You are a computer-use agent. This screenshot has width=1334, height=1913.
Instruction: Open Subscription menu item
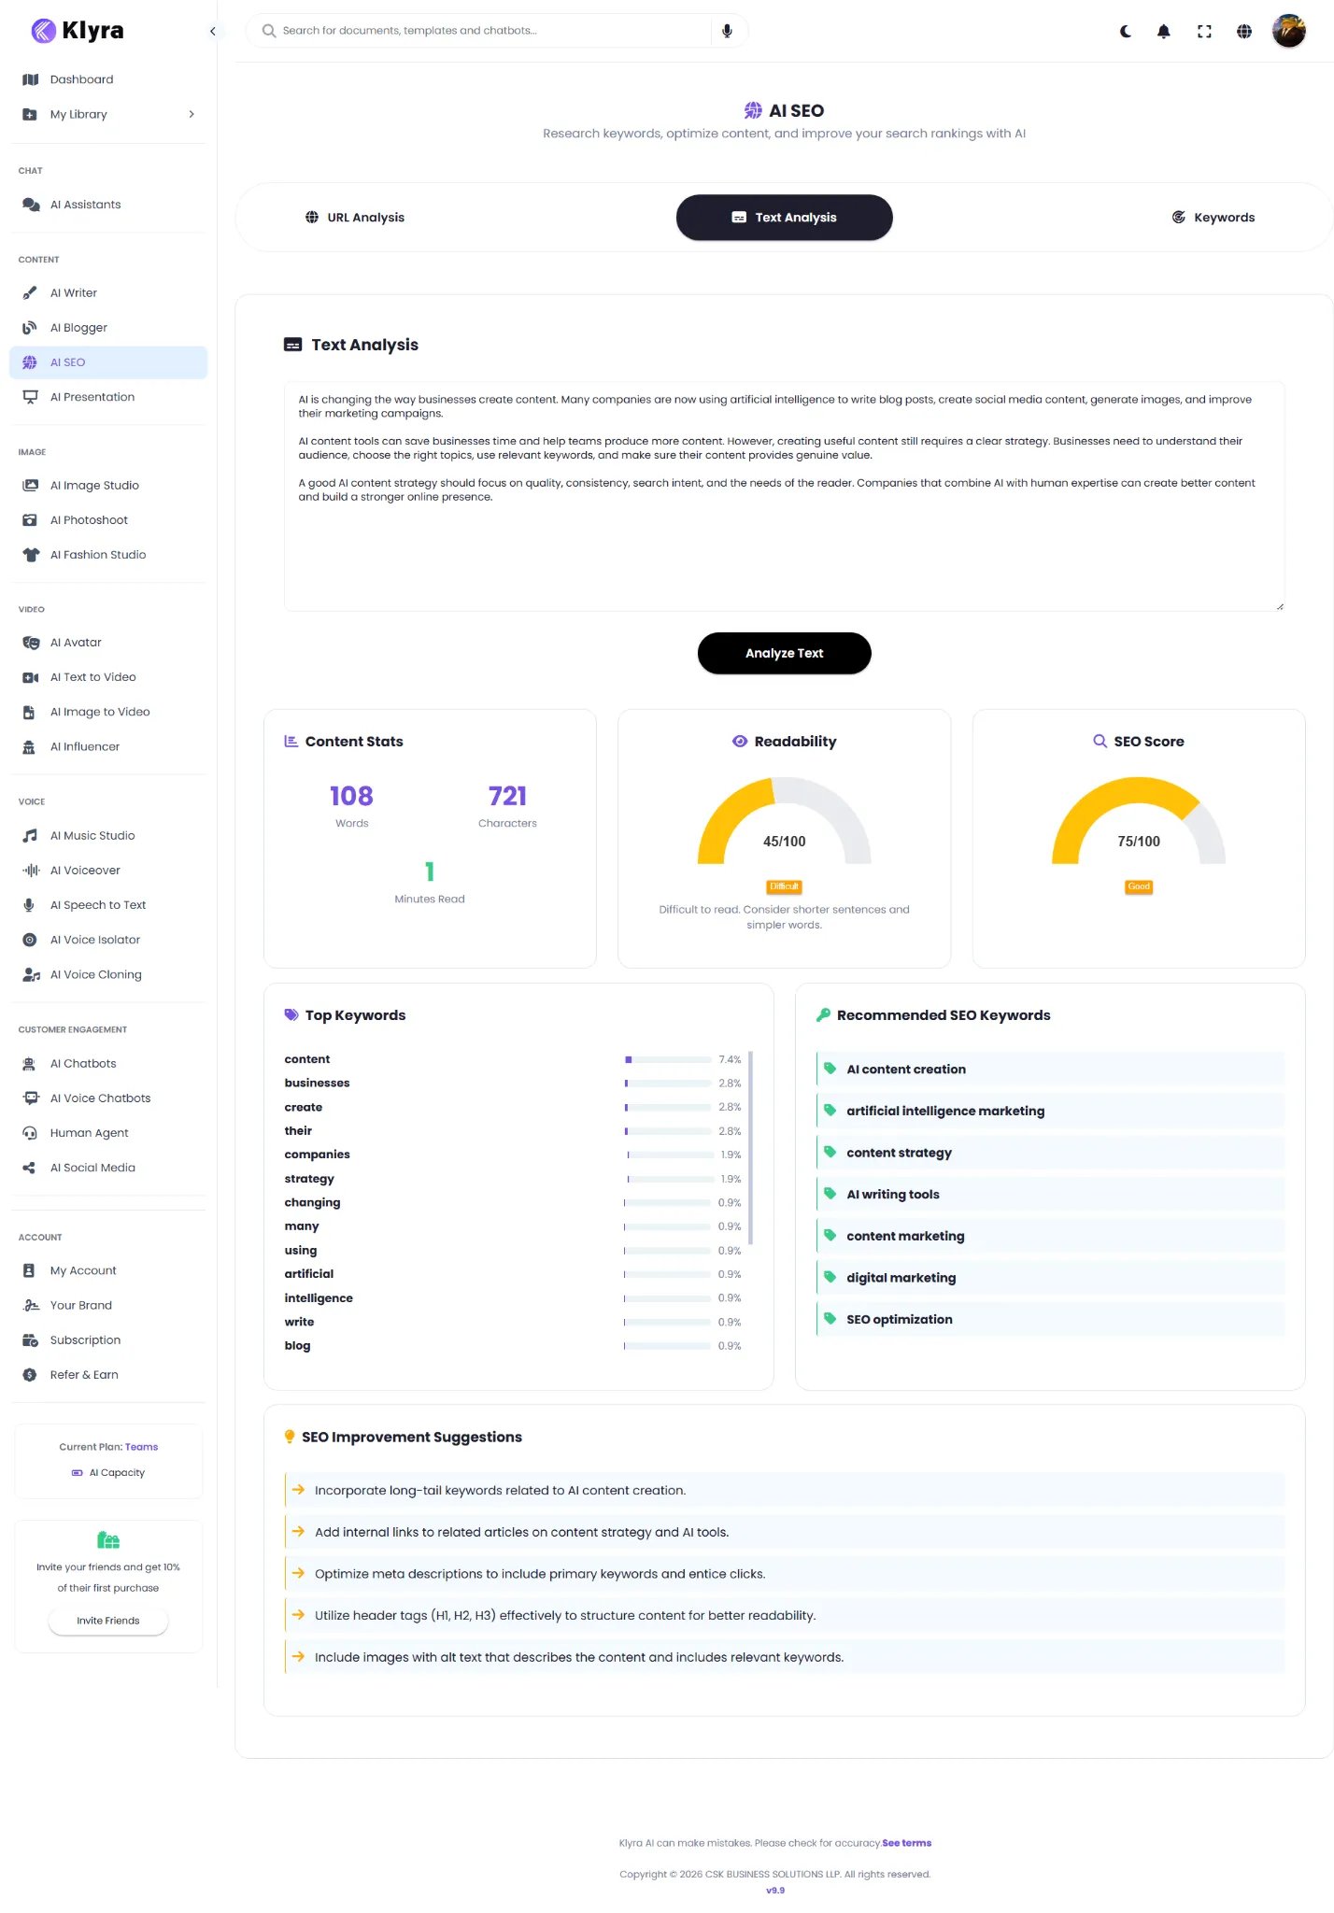coord(108,1339)
